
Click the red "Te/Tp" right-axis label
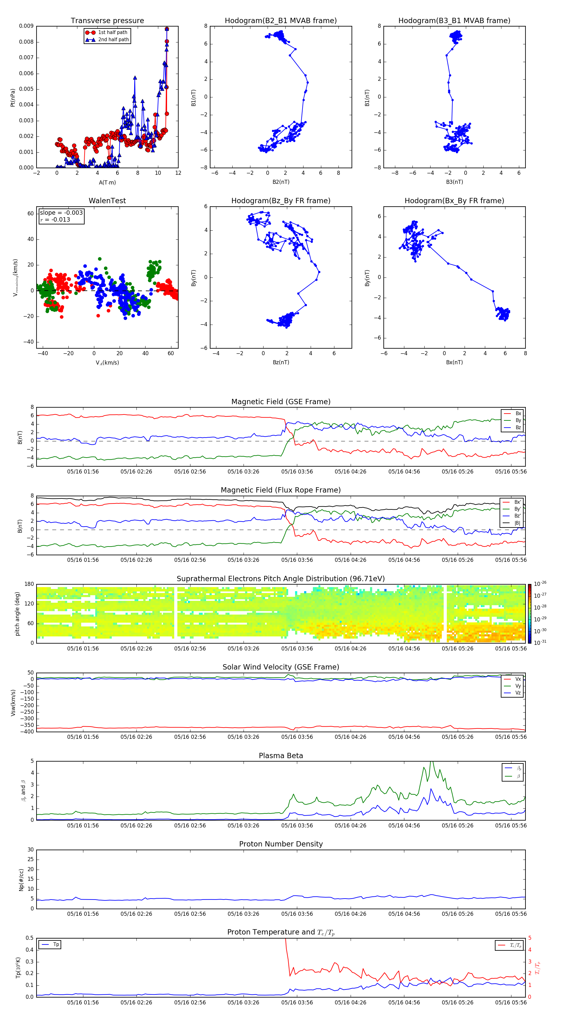coord(538,968)
